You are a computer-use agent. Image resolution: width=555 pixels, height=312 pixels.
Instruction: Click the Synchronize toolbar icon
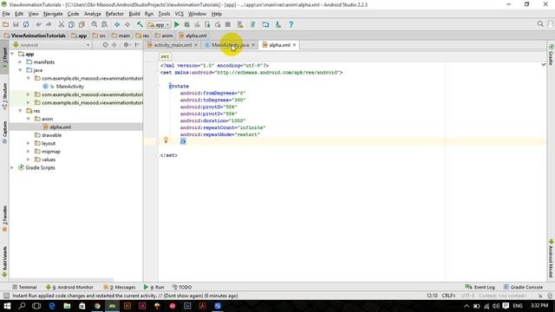click(26, 24)
